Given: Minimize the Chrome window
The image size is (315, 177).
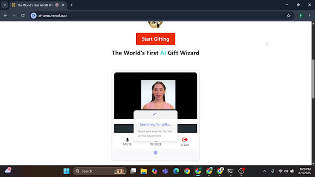Looking at the screenshot, I should click(287, 5).
